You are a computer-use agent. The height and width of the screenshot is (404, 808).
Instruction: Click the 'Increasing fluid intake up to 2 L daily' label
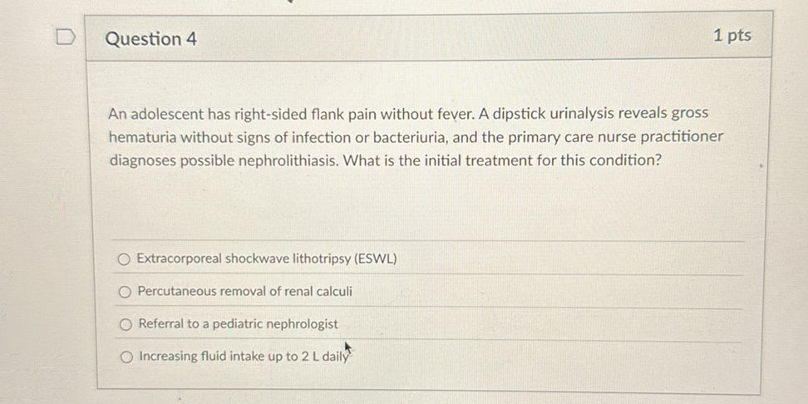click(244, 357)
